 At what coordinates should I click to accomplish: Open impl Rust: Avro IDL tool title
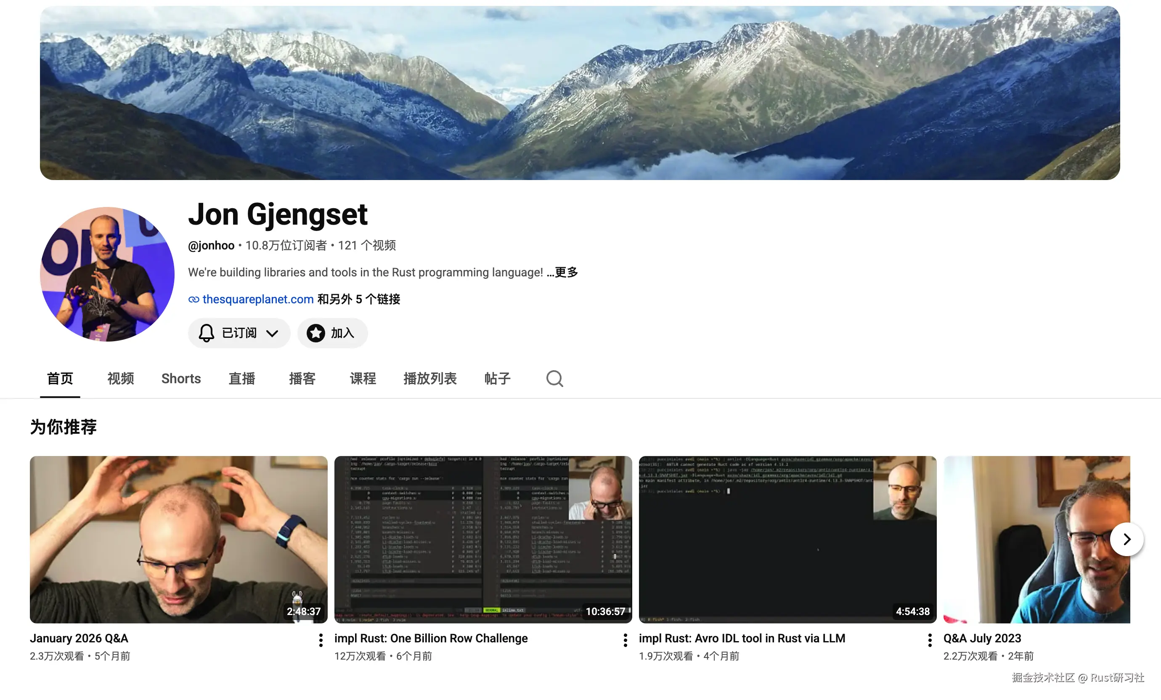click(742, 638)
